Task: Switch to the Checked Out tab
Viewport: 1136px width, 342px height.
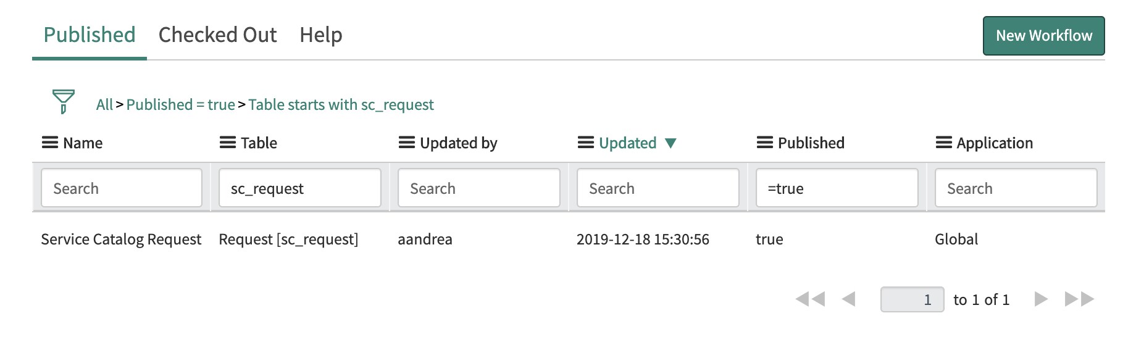Action: [x=217, y=35]
